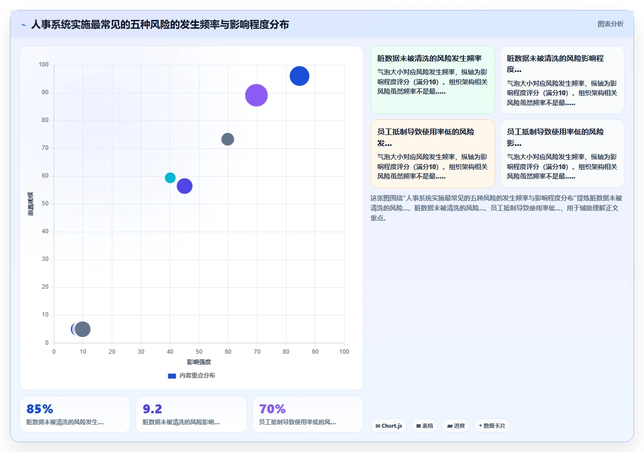Click the 进度 tag
This screenshot has width=644, height=452.
click(456, 426)
